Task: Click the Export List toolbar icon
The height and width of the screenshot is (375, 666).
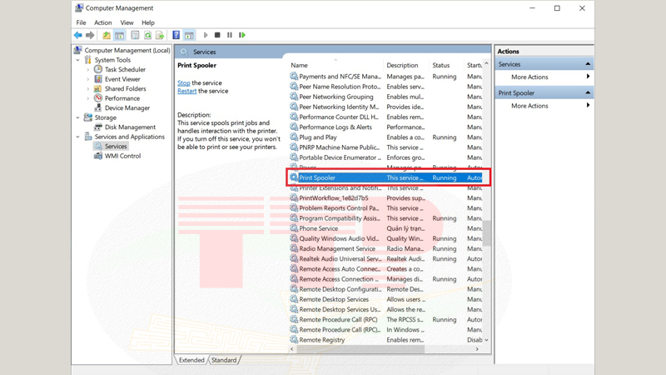Action: tap(160, 35)
